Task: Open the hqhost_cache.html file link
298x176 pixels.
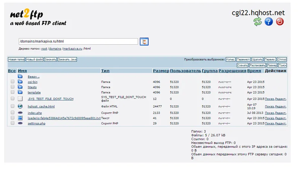Action: click(x=41, y=106)
